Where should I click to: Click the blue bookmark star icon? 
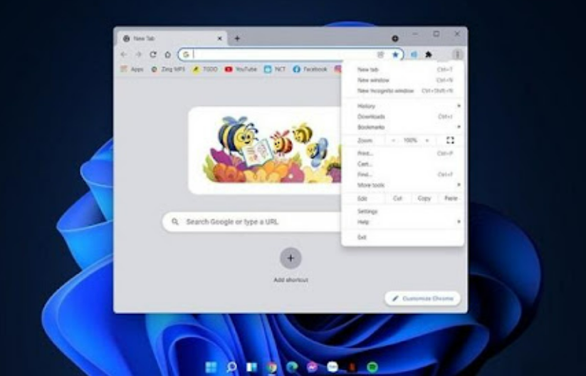(x=395, y=55)
